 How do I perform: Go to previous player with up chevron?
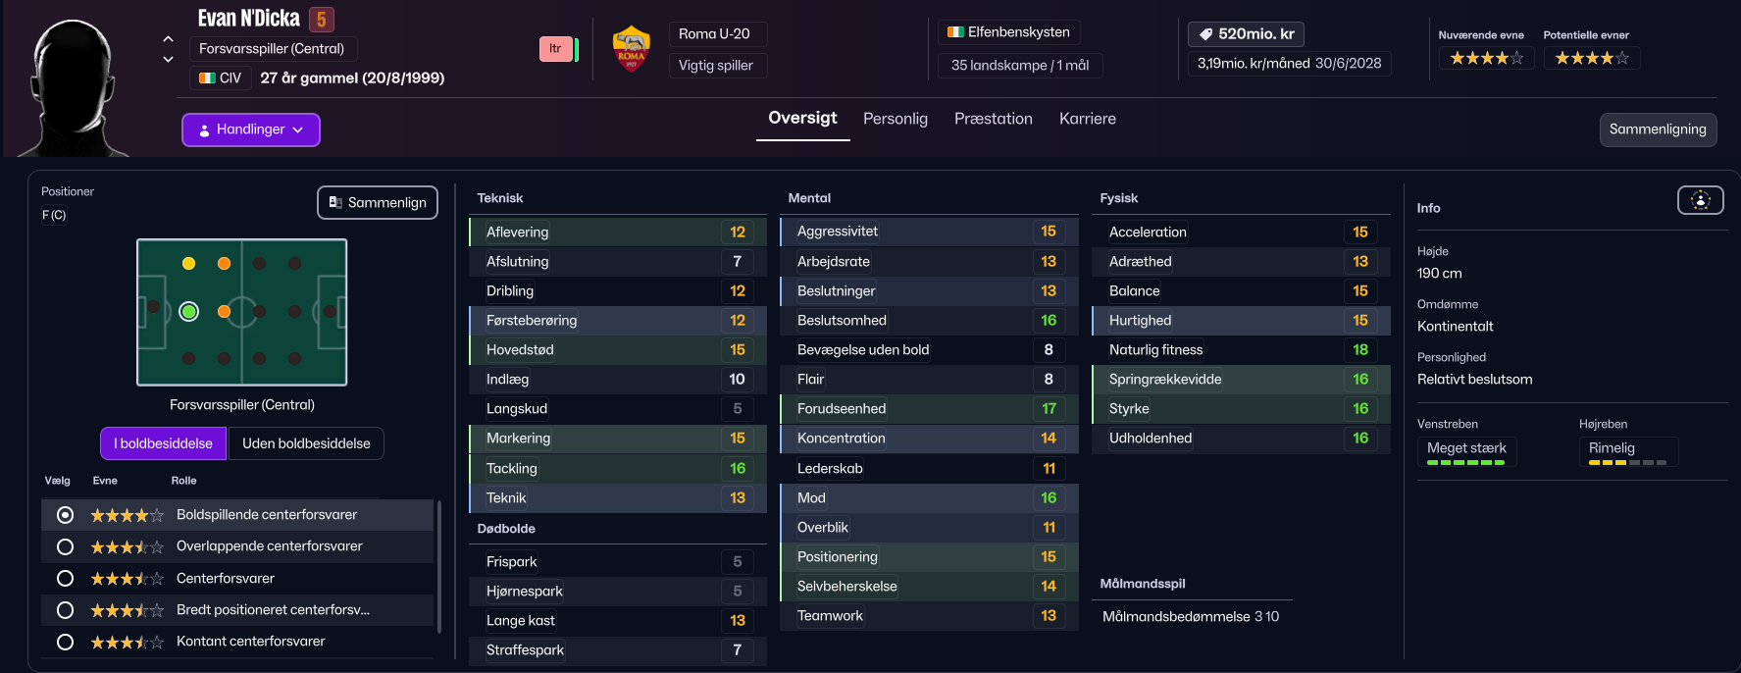point(168,39)
